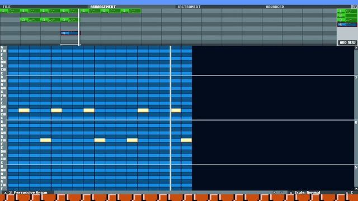Select the first green clip in top track

coord(10,11)
